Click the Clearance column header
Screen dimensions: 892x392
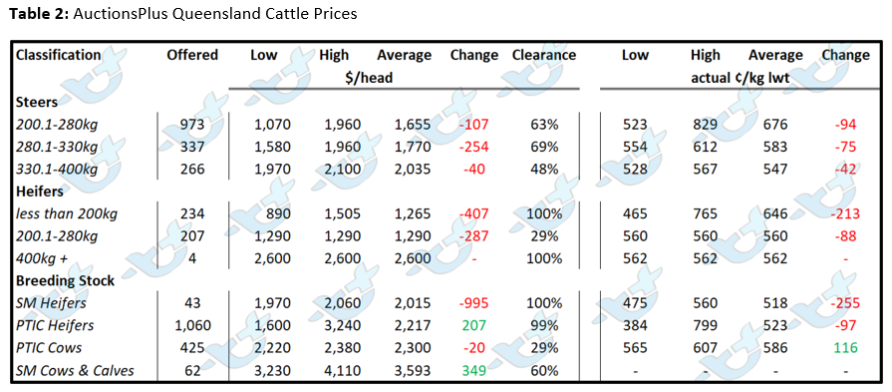[544, 55]
